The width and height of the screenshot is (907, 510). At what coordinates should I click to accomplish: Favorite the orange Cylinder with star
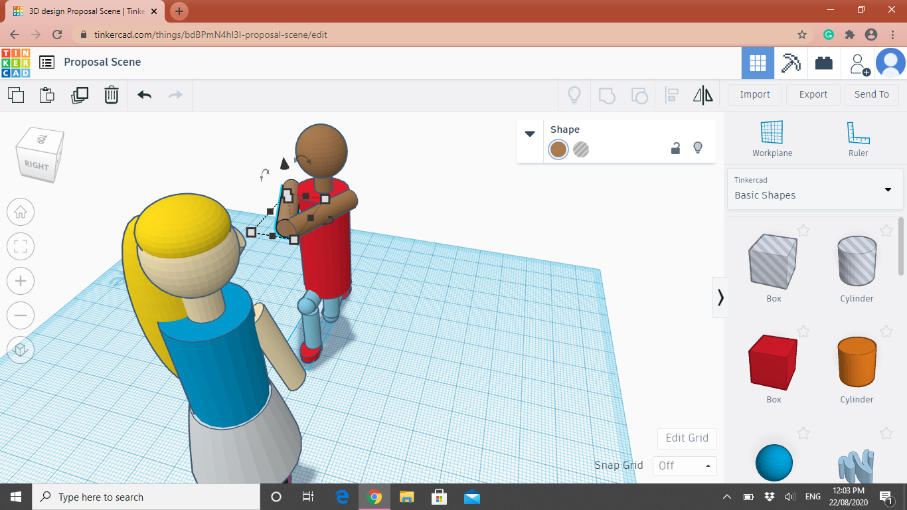coord(886,331)
